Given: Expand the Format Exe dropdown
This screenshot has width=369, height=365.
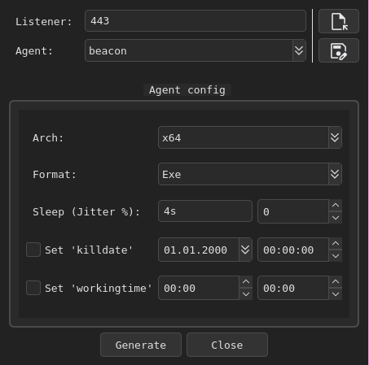Looking at the screenshot, I should (335, 174).
